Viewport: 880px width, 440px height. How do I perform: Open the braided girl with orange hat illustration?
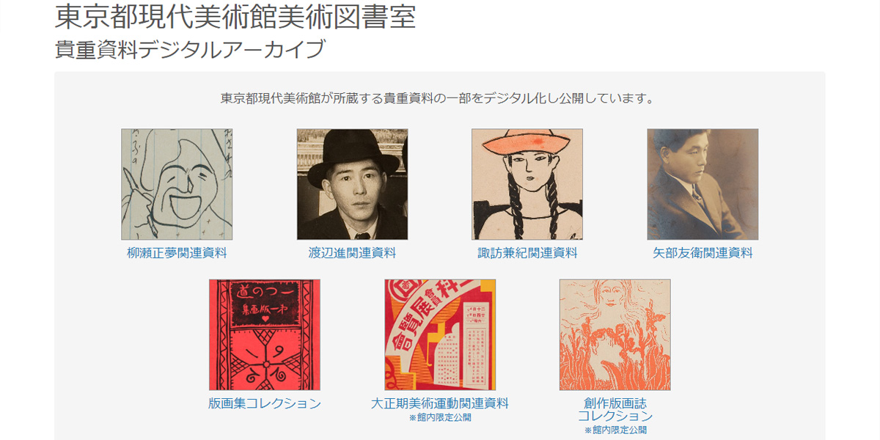pyautogui.click(x=527, y=185)
